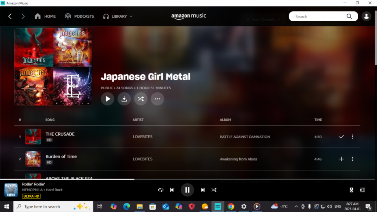Viewport: 377px width, 212px height.
Task: Open the volume control in tray
Action: 330,206
